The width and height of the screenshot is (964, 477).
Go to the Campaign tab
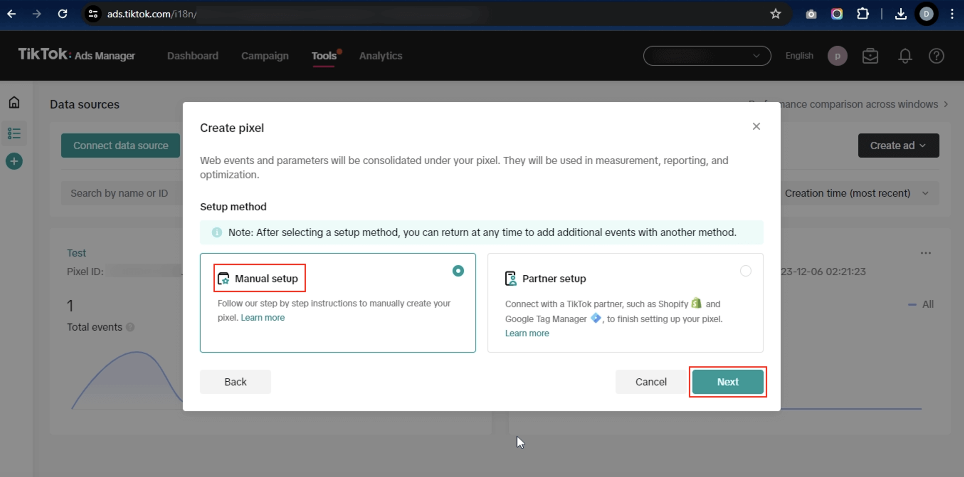(265, 56)
